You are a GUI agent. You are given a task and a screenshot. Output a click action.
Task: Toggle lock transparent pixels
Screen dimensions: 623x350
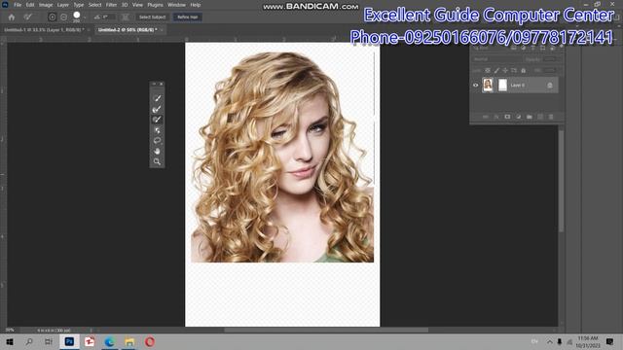(x=488, y=70)
